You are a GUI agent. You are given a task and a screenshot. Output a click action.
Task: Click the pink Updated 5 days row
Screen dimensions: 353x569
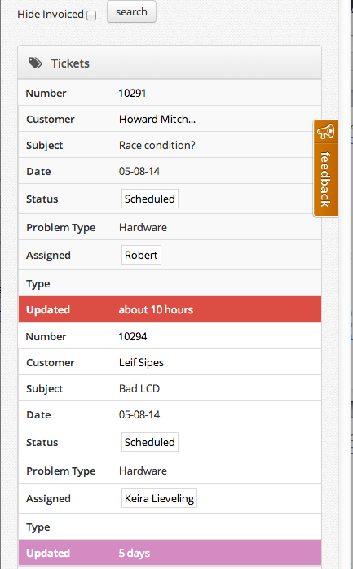point(170,553)
